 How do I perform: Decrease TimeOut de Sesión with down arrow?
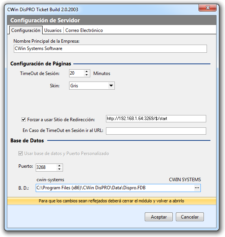86,75
